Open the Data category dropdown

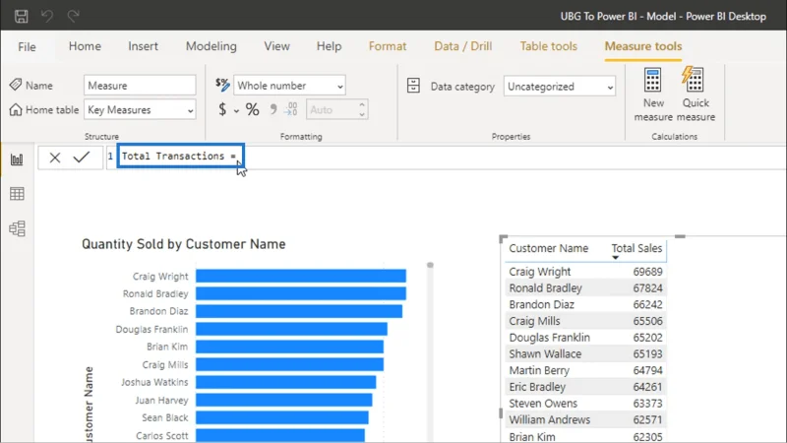560,87
